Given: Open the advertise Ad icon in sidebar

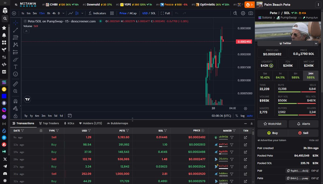Looking at the screenshot, I should (x=4, y=72).
